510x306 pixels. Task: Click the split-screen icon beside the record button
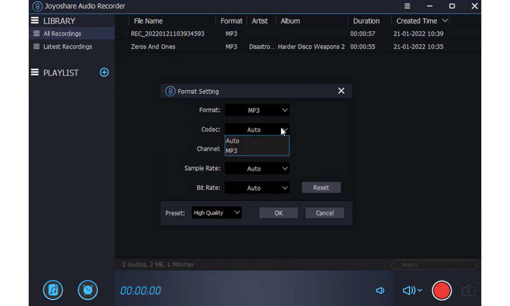(469, 291)
